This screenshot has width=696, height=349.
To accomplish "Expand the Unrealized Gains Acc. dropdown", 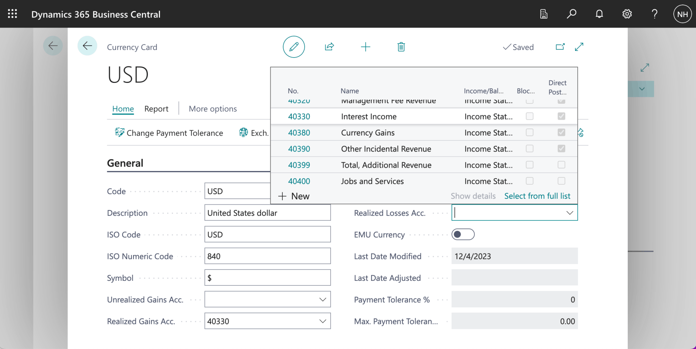I will point(323,299).
